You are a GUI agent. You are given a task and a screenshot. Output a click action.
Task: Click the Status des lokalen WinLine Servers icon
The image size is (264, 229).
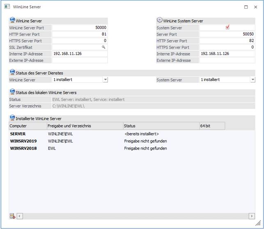point(12,93)
